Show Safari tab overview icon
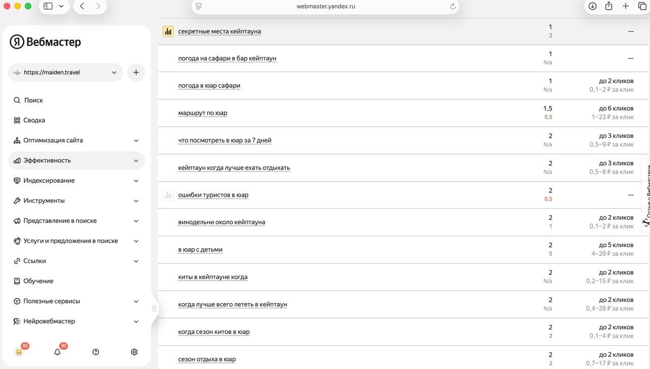The image size is (650, 369). (642, 6)
